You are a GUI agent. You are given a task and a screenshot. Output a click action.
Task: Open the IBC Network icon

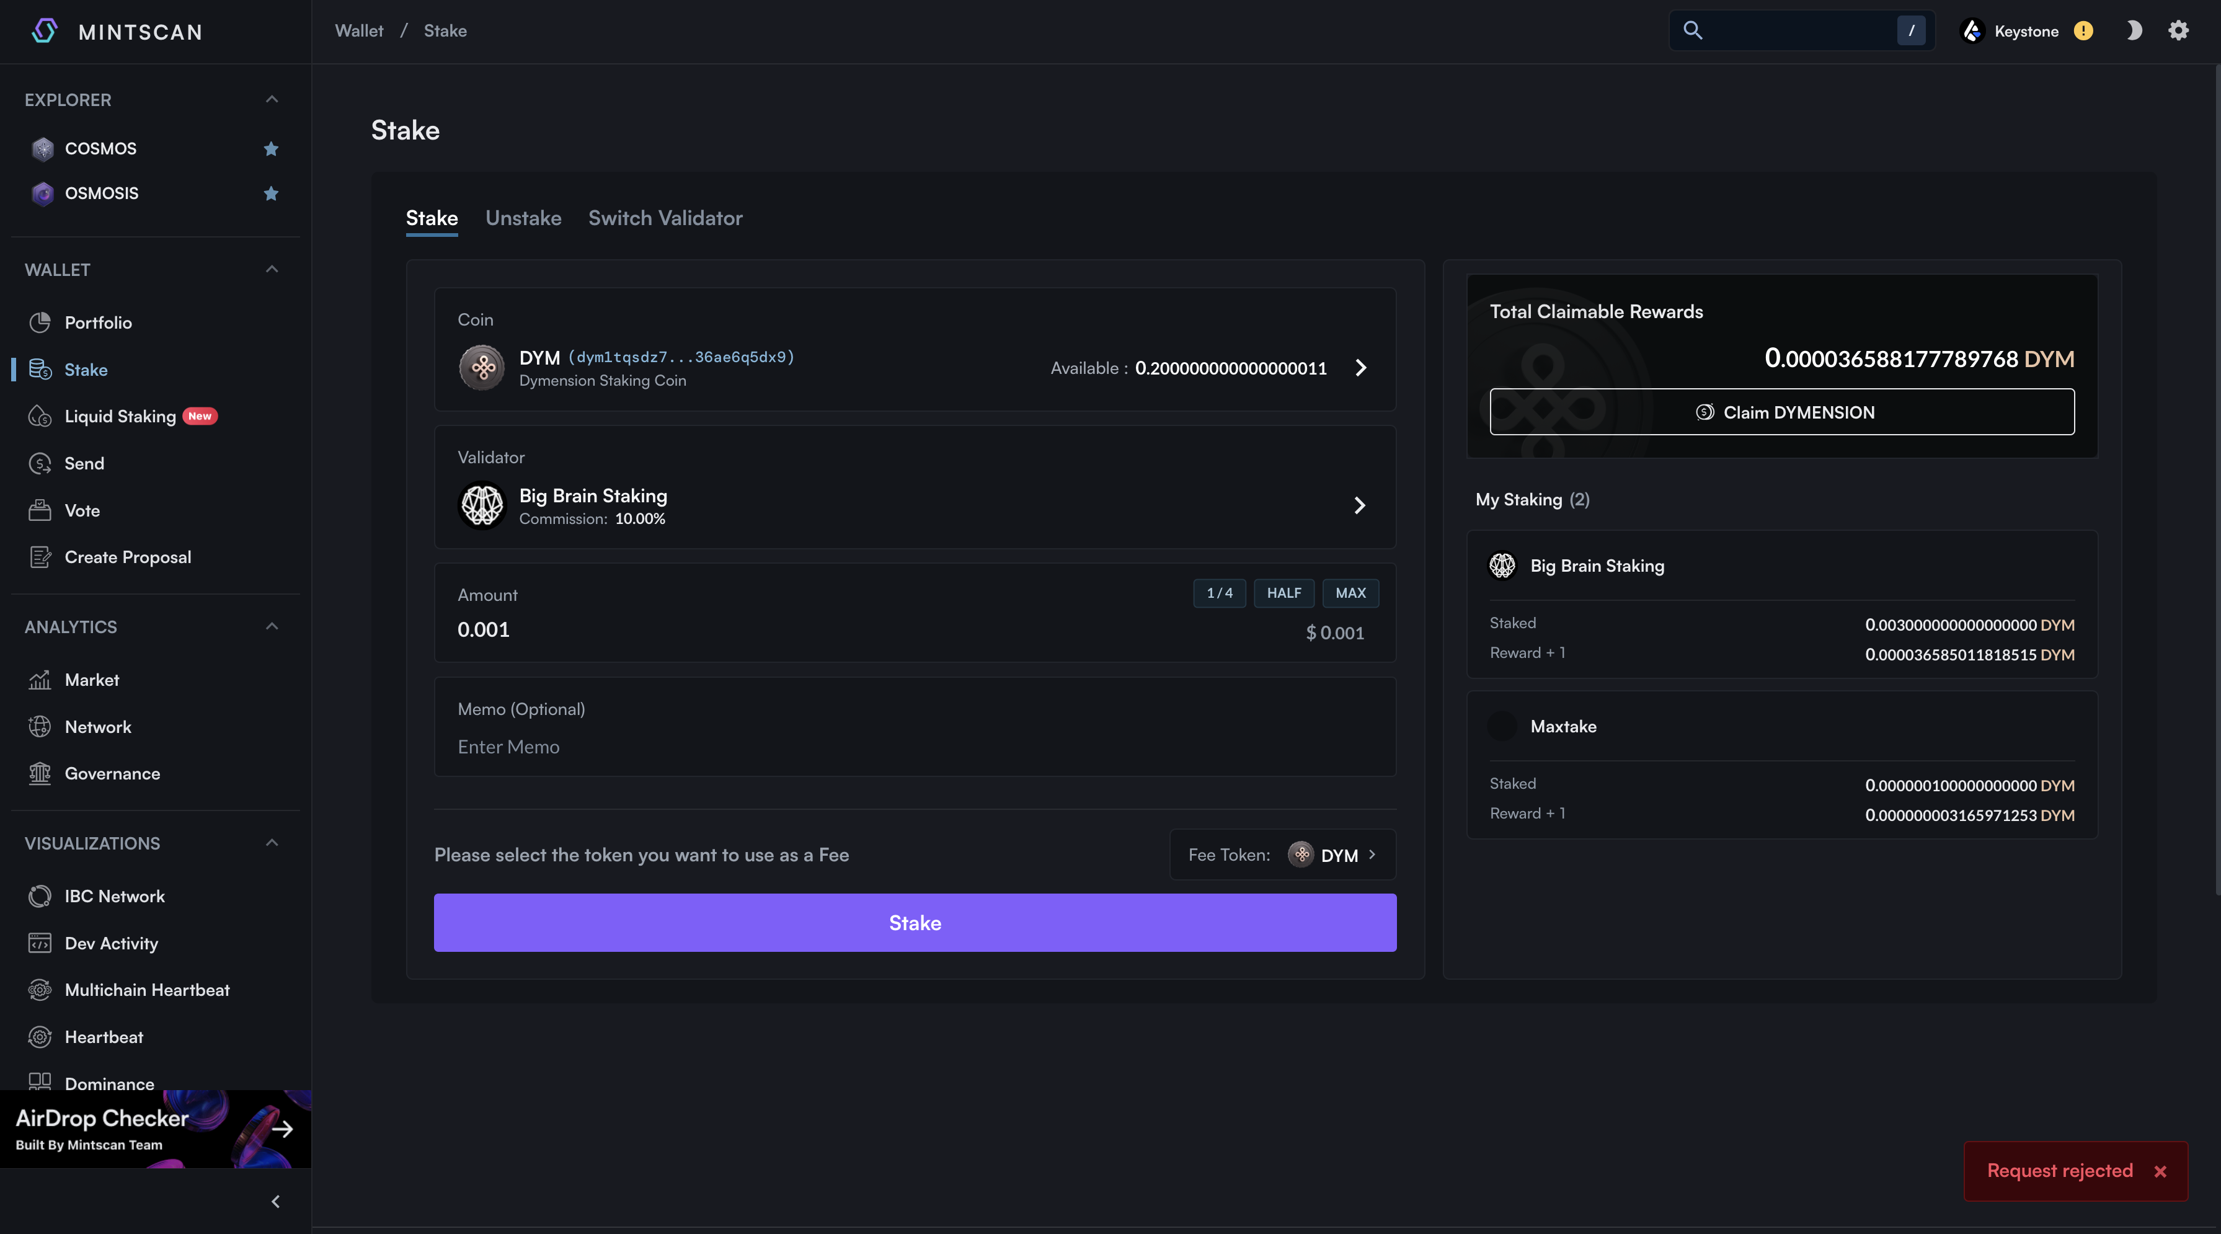click(x=40, y=896)
